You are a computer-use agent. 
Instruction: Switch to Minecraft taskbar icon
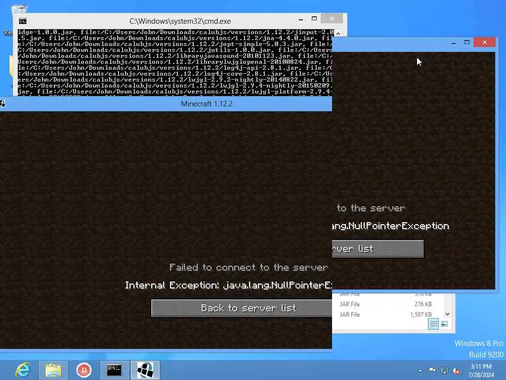[x=145, y=370]
